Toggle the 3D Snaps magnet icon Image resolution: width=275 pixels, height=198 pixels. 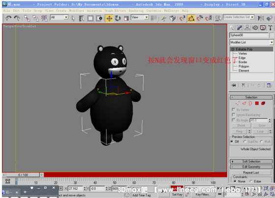coord(182,18)
